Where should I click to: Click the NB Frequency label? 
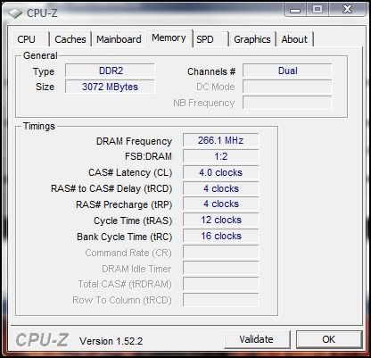coord(204,103)
